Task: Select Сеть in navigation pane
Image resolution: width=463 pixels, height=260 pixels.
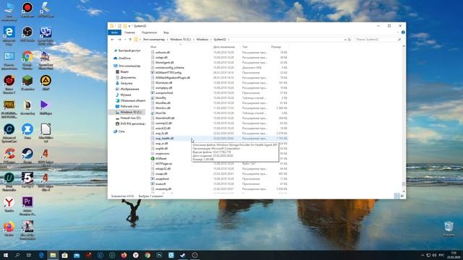Action: pos(122,131)
